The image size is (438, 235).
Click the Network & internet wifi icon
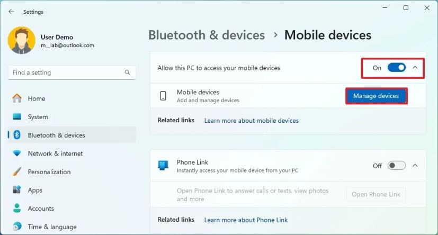point(17,153)
